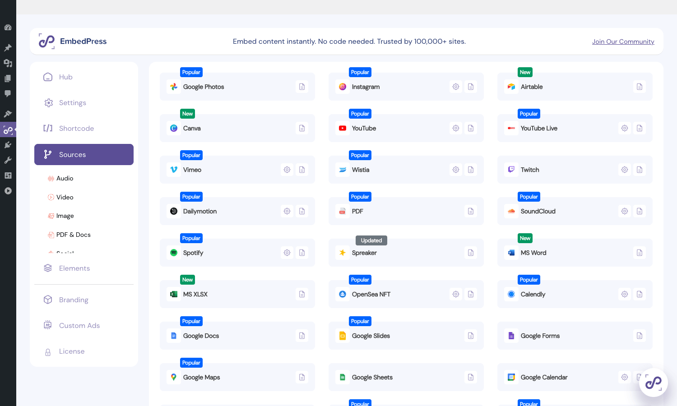Open the Branding section
Screen dimensions: 677x406
[84, 300]
